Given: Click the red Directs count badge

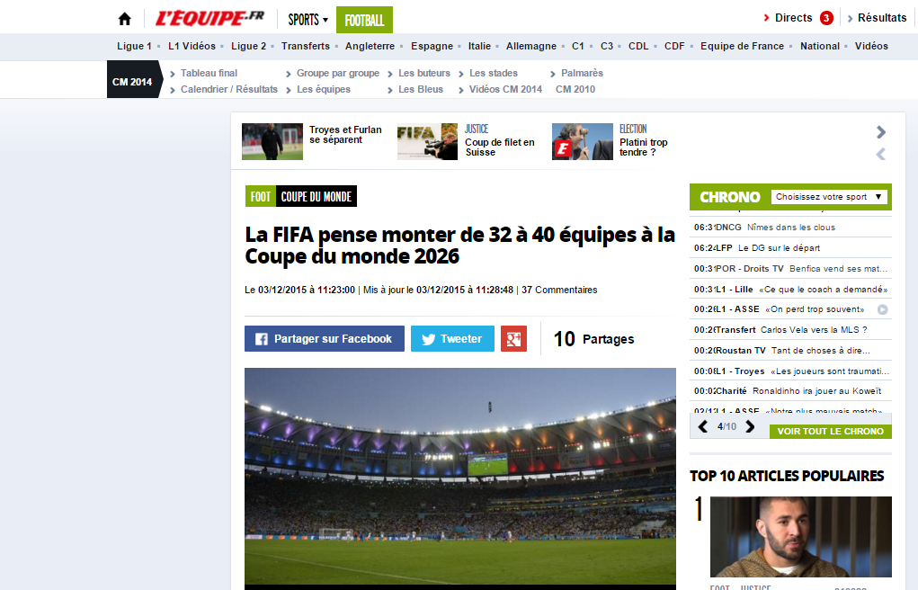Looking at the screenshot, I should [826, 18].
